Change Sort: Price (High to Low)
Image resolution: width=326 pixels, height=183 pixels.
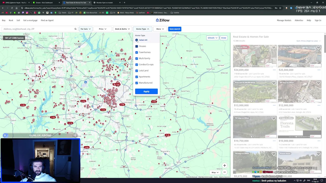click(308, 41)
